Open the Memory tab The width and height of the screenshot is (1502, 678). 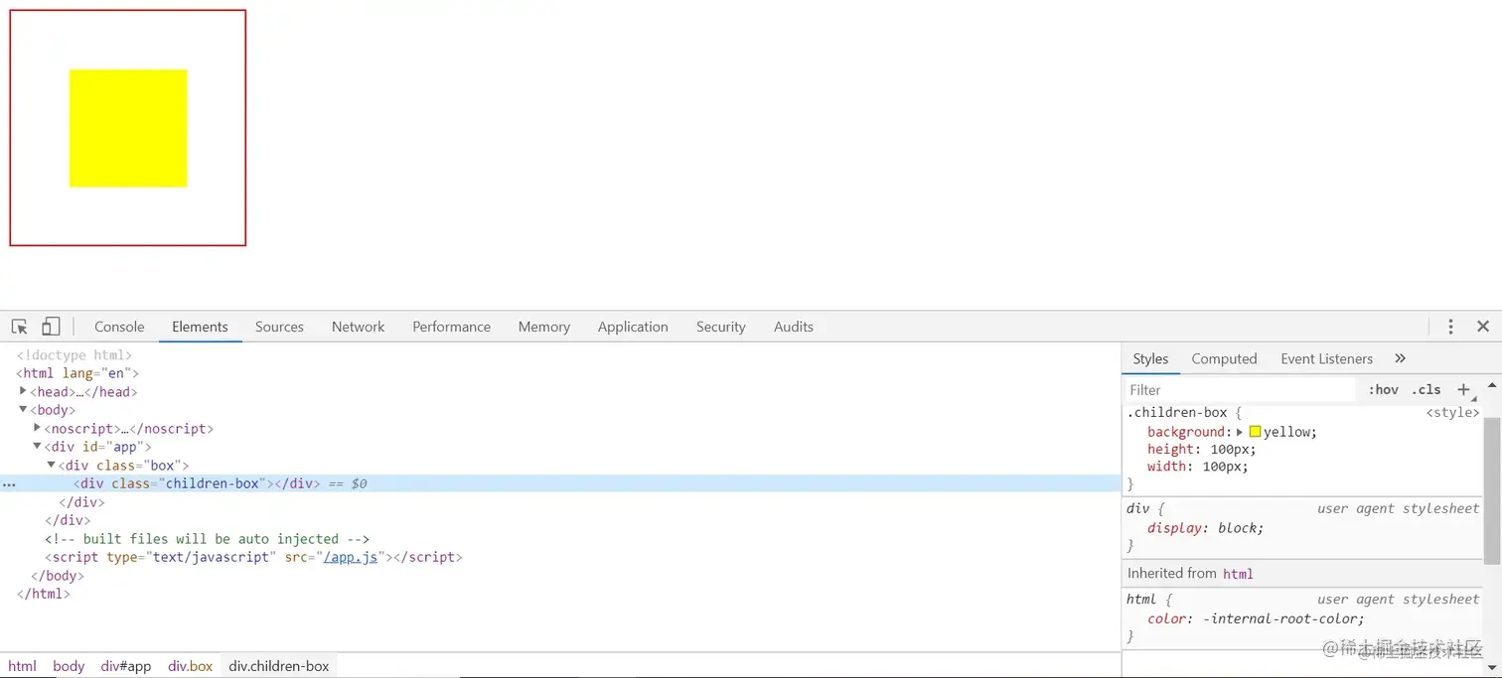click(x=544, y=327)
